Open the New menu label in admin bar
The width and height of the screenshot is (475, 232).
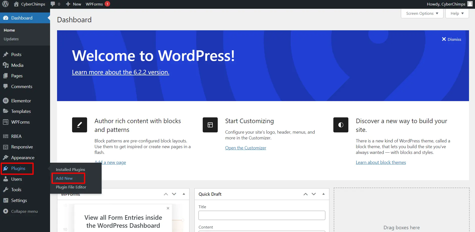77,4
